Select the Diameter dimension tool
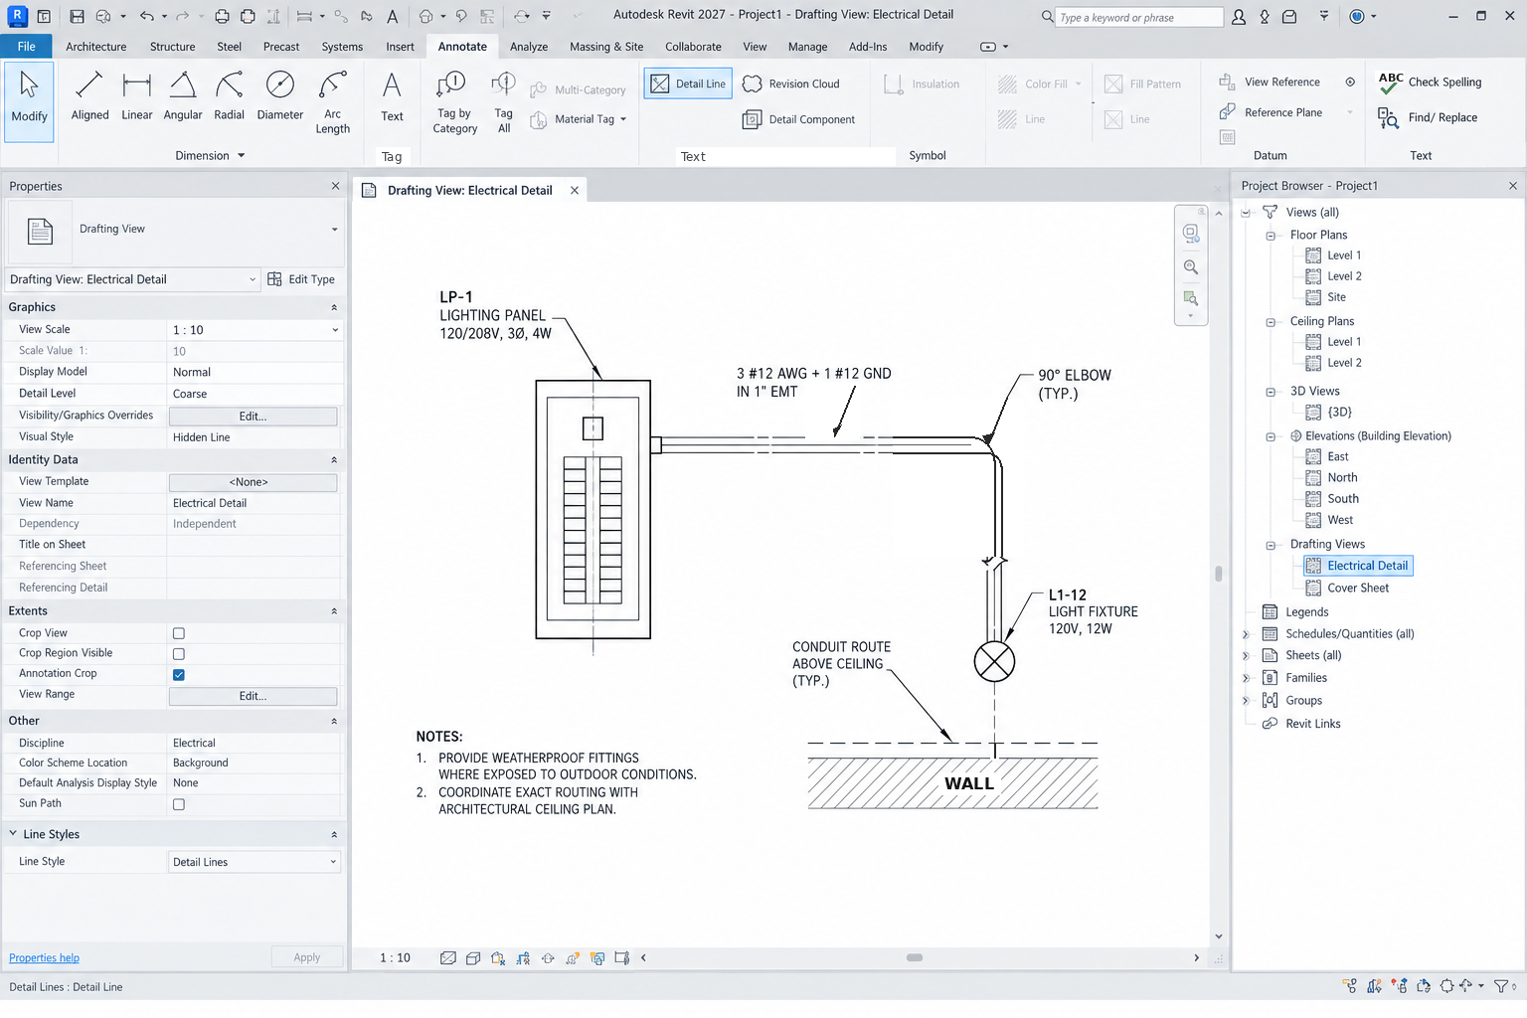Viewport: 1527px width, 1018px height. (x=280, y=96)
